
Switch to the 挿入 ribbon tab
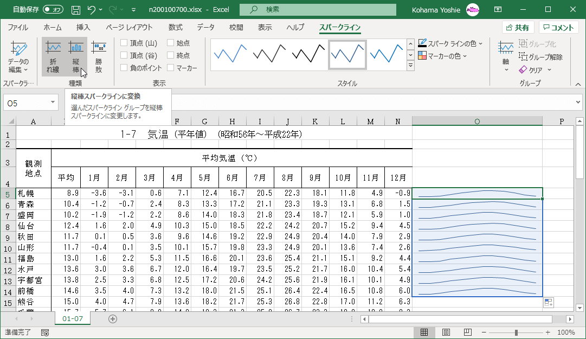tap(83, 27)
